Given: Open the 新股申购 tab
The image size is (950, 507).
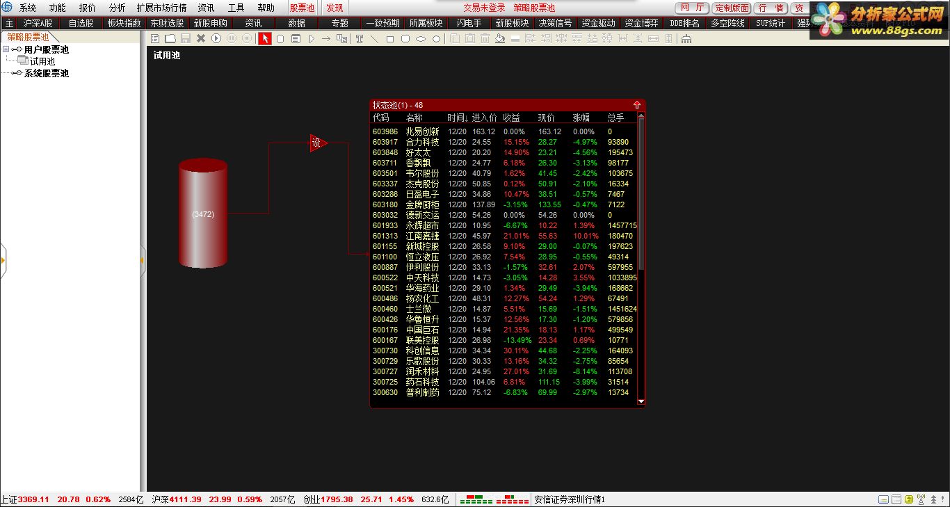Looking at the screenshot, I should click(210, 23).
